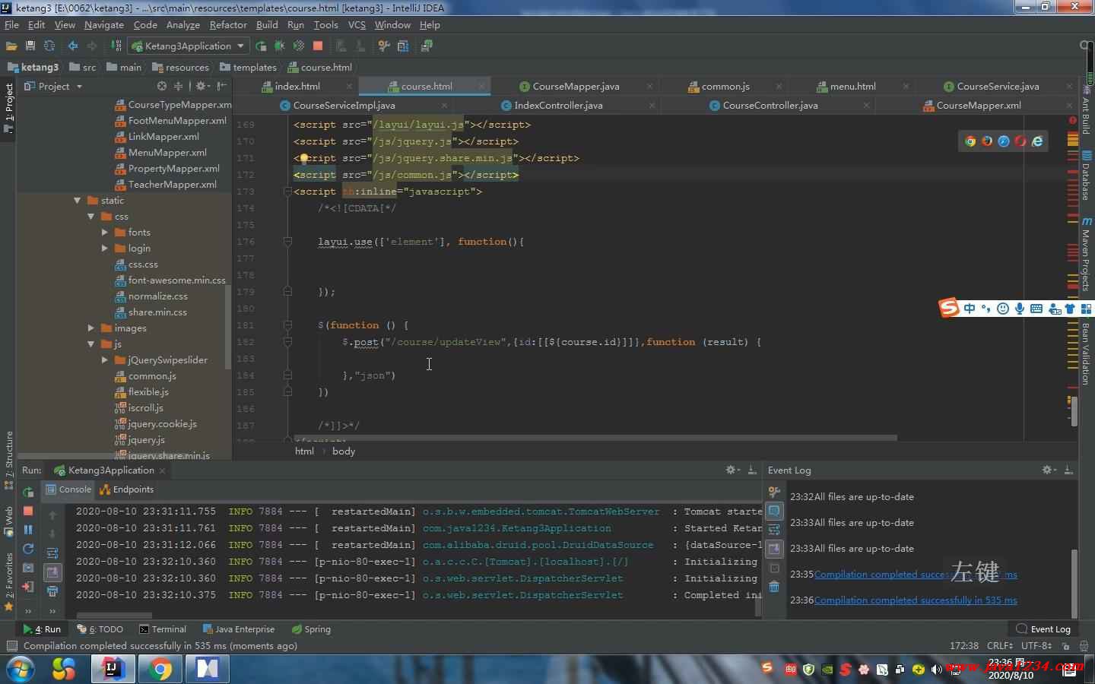Switch to the index.html editor tab

tap(297, 86)
